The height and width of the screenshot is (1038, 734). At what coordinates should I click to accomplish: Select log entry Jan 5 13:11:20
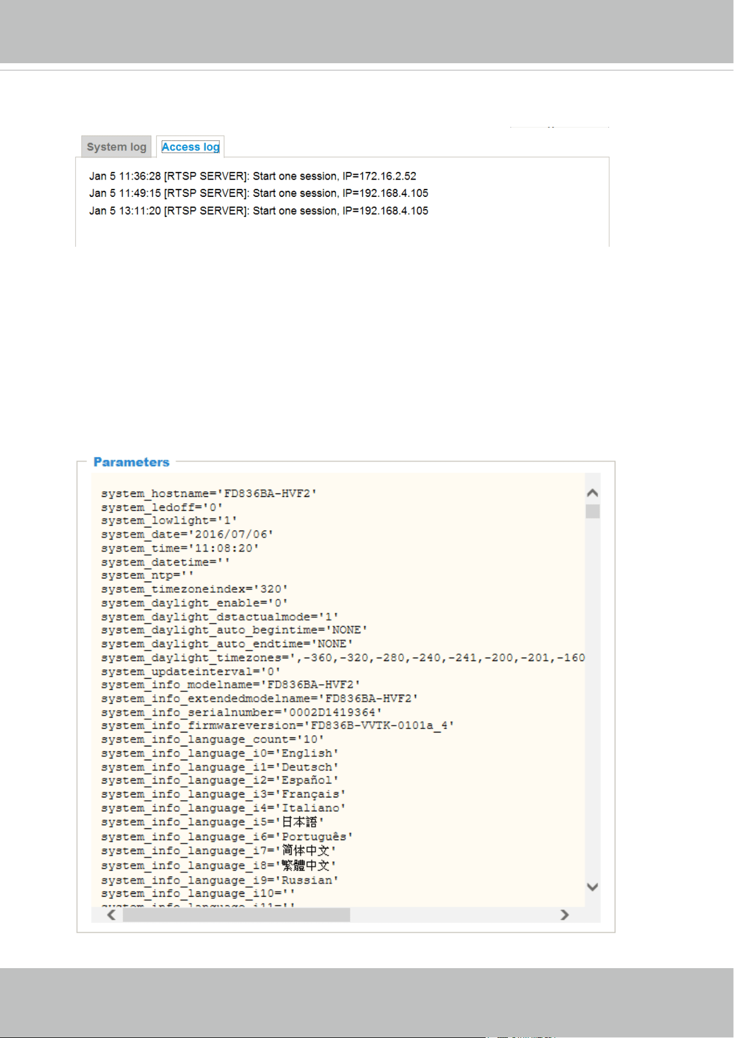pyautogui.click(x=259, y=211)
